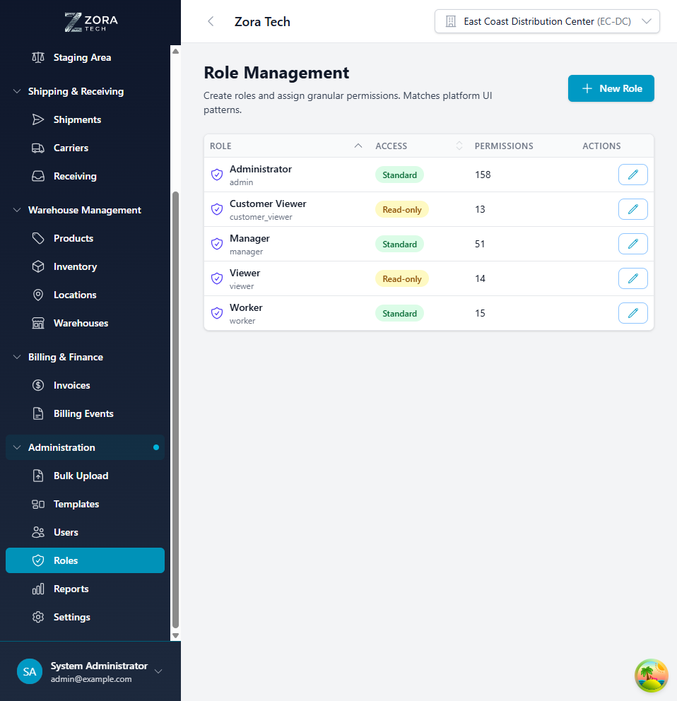677x701 pixels.
Task: Go back using the left chevron arrow
Action: (x=210, y=21)
